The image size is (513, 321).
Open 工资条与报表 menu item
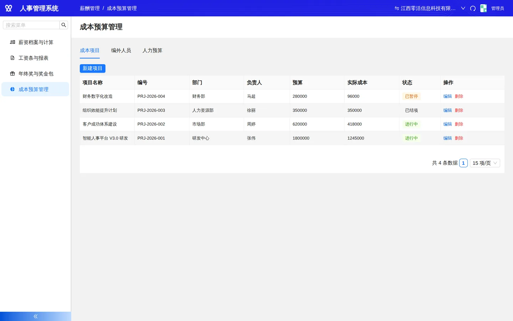tap(35, 58)
